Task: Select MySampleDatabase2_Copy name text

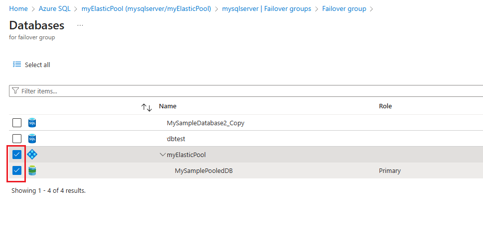Action: coord(206,123)
